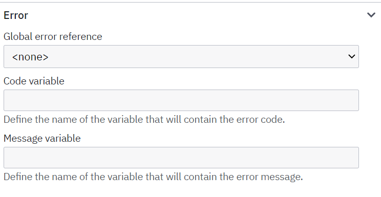
Task: Place the cursor in the empty field under Code variable
Action: (181, 100)
